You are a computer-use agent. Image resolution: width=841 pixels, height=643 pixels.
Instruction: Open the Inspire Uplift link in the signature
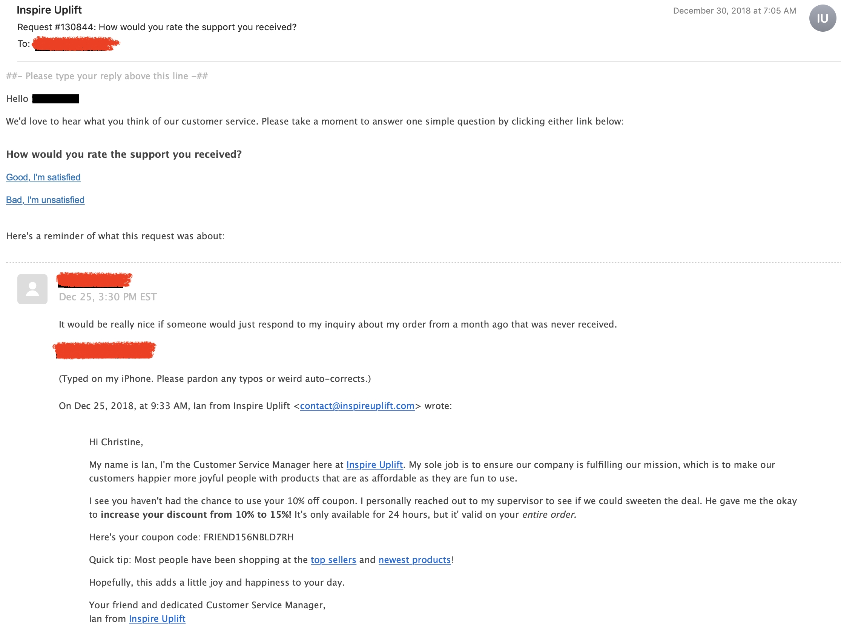[x=157, y=618]
